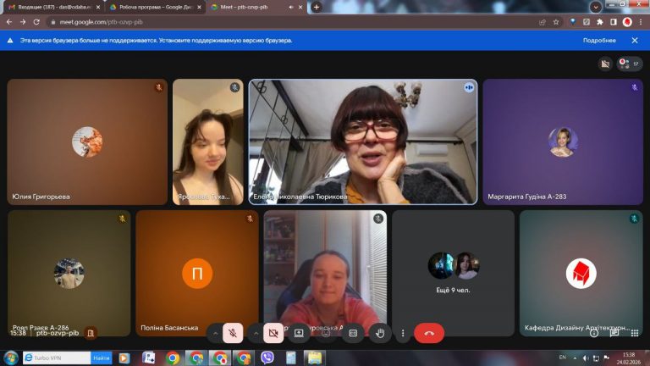Start presenting your screen
Screen dimensions: 650x366
299,333
